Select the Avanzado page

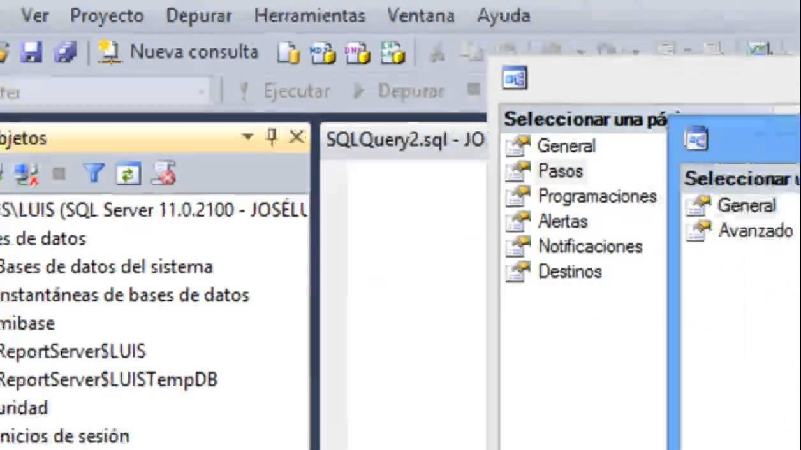(756, 231)
